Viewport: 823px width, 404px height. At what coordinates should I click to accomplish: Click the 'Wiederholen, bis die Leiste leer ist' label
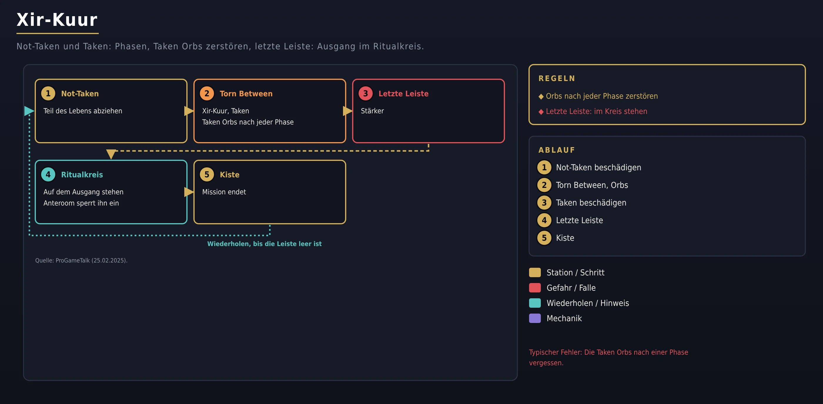(x=265, y=244)
